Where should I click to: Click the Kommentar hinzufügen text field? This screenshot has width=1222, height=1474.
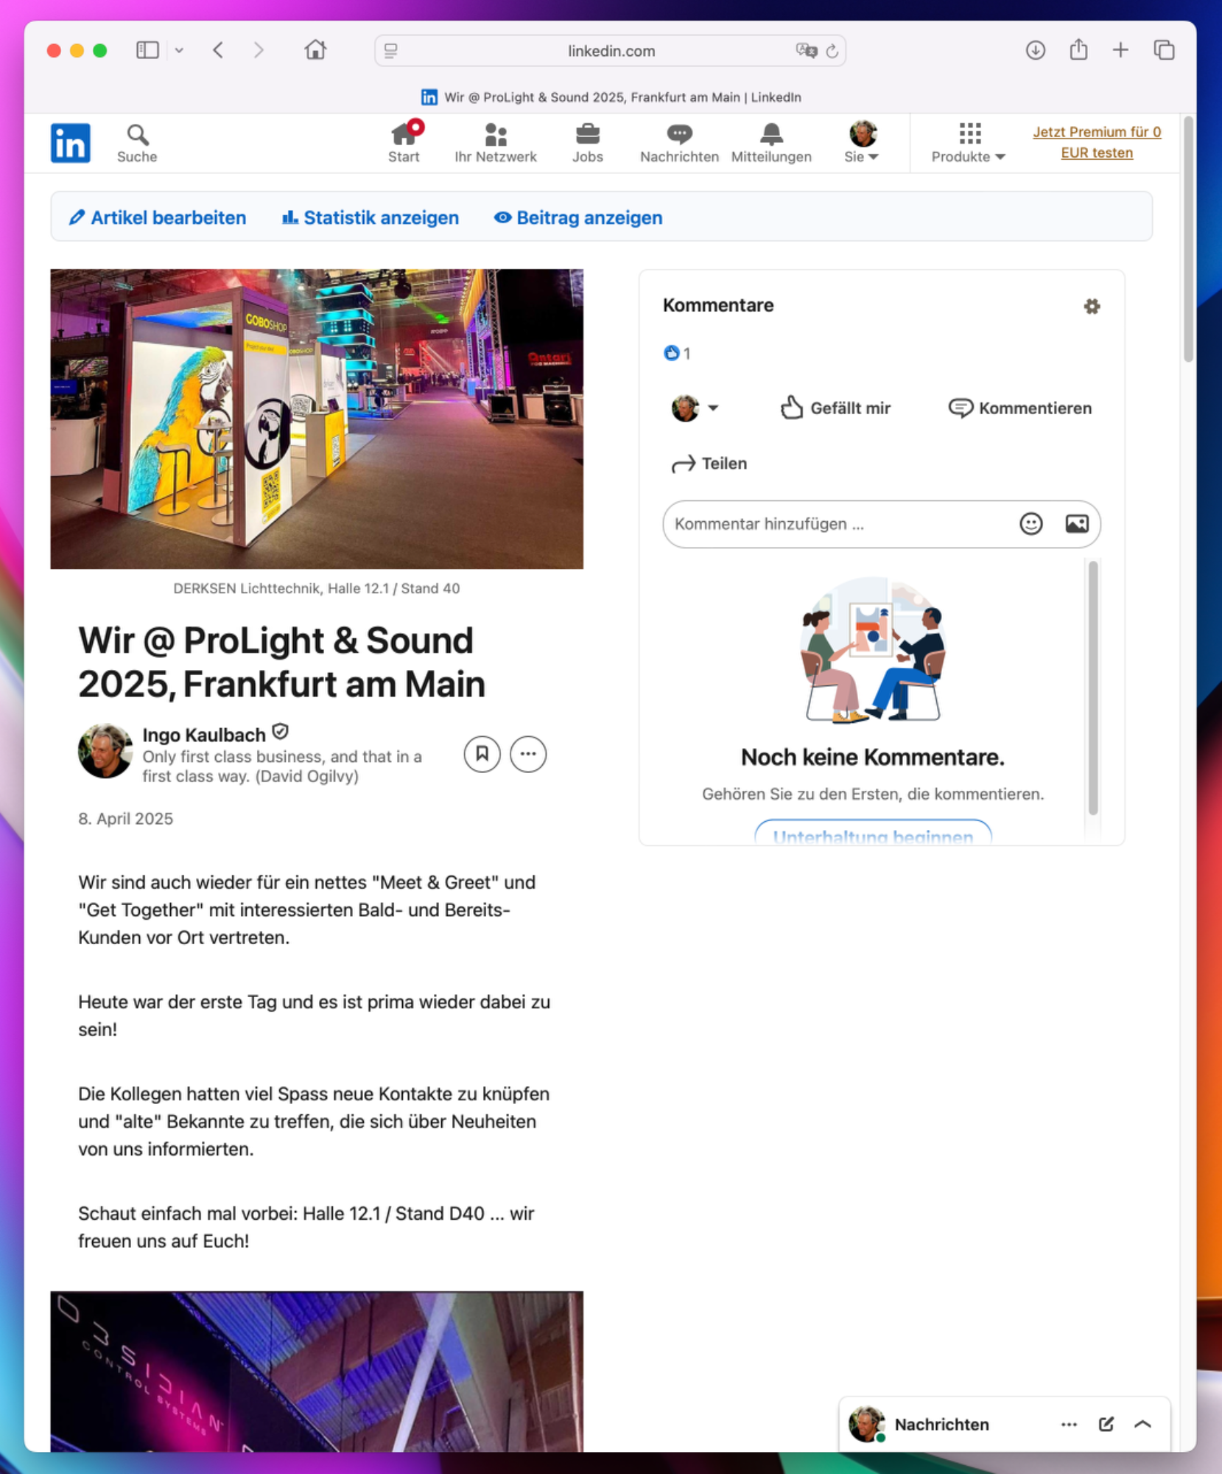pyautogui.click(x=838, y=524)
